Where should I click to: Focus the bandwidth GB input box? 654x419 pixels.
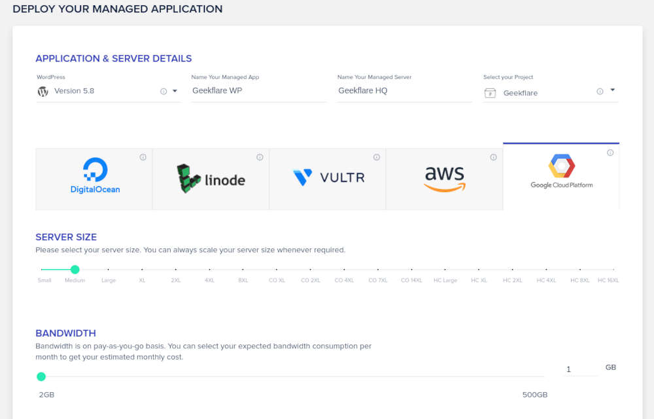pos(580,369)
